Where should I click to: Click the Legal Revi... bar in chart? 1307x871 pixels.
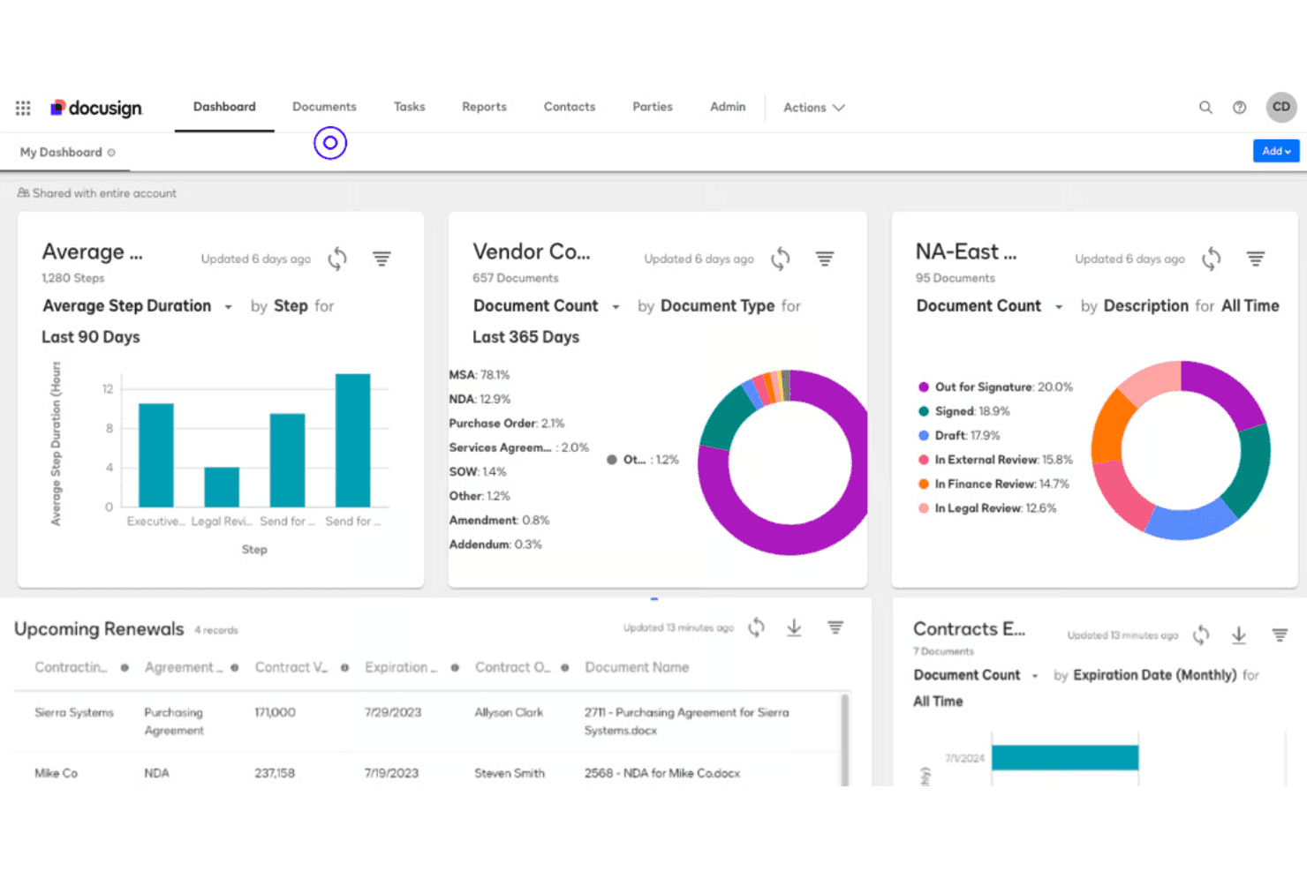222,487
